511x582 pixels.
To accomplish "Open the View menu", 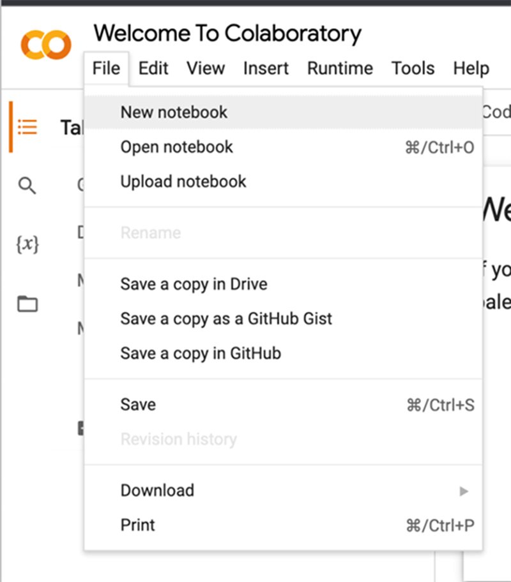I will (x=206, y=68).
